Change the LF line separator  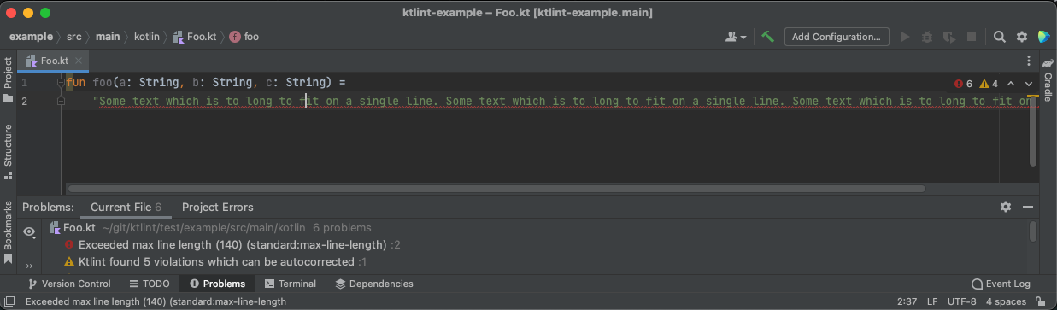pos(932,301)
